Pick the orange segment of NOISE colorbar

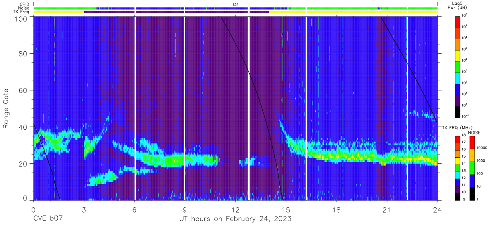coord(473,155)
